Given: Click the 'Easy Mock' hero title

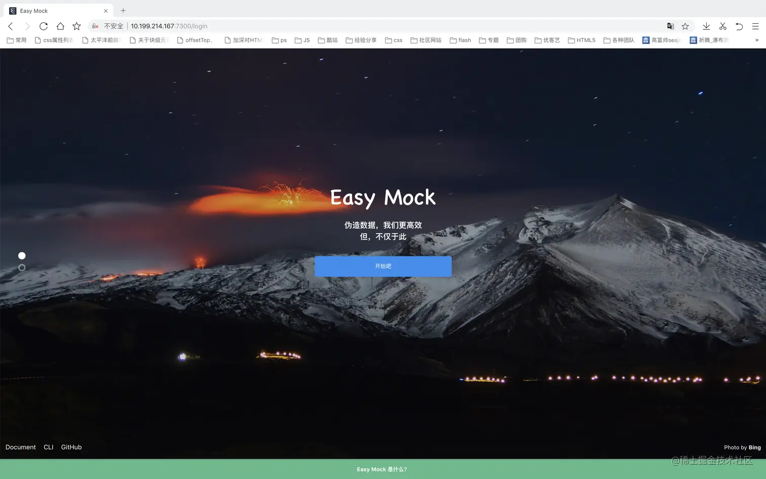Looking at the screenshot, I should [x=383, y=198].
